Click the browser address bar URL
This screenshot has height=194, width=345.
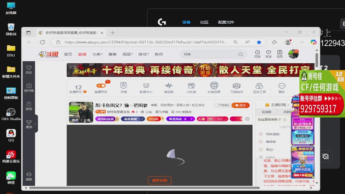[x=145, y=42]
